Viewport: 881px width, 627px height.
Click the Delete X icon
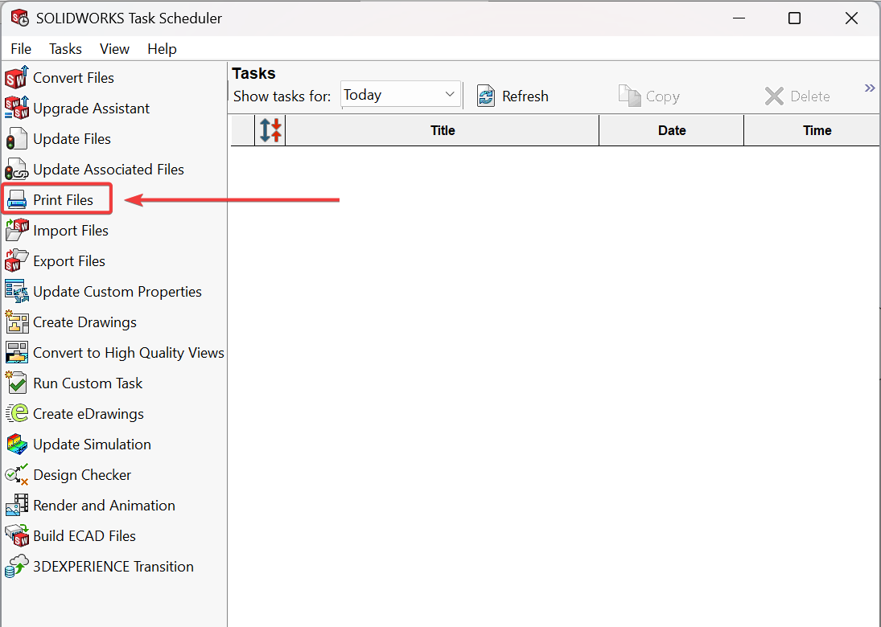pos(774,96)
